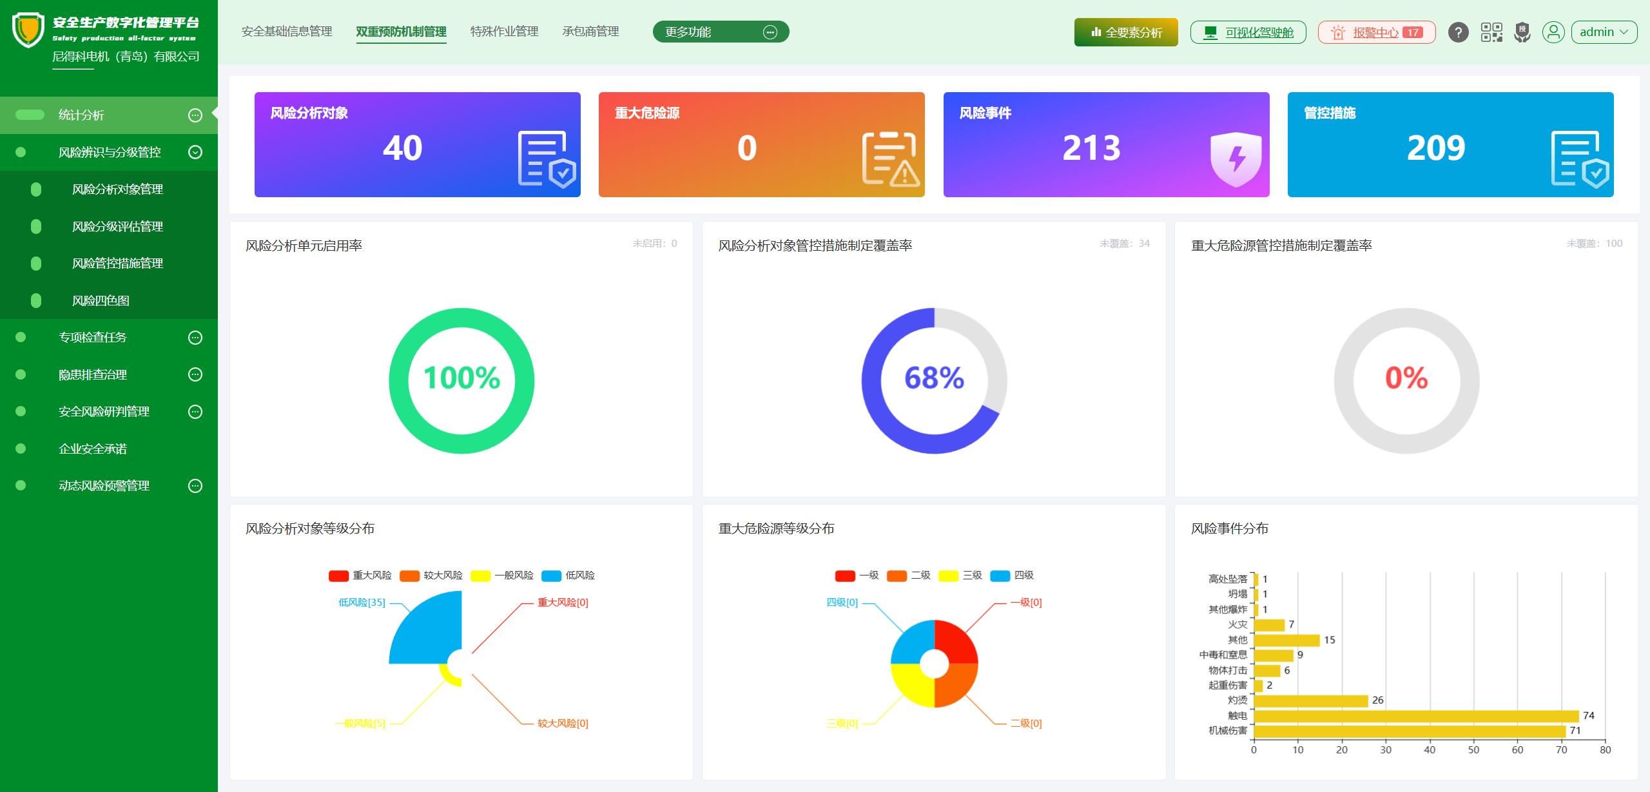
Task: Click the 68% coverage donut chart
Action: [934, 380]
